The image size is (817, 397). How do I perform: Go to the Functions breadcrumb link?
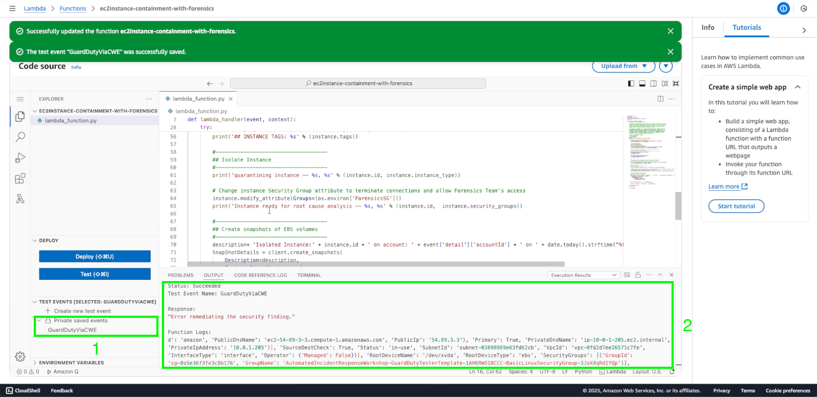tap(73, 8)
